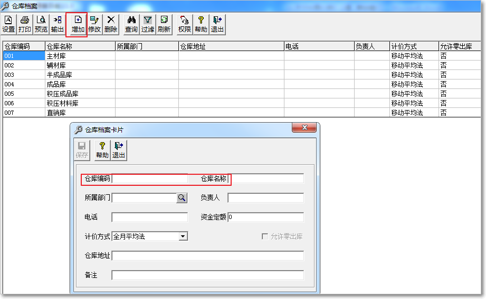Open 权限 (Permissions) from the main toolbar
The image size is (486, 299).
(x=185, y=24)
